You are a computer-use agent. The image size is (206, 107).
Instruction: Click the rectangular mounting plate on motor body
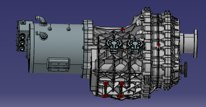(58, 65)
